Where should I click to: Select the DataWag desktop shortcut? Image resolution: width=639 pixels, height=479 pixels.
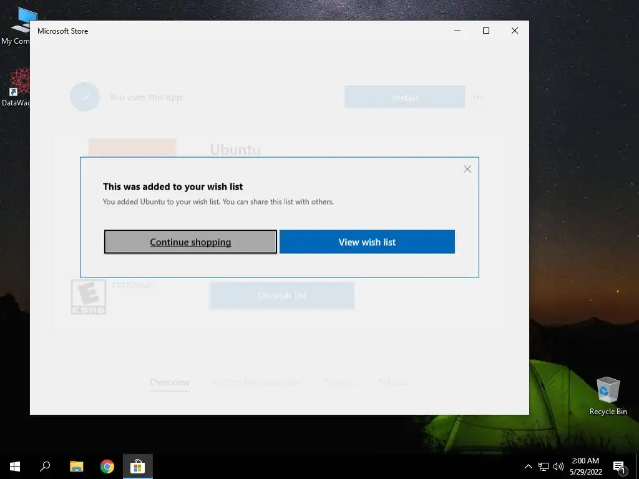[16, 88]
